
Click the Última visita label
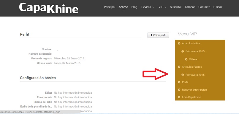pos(45,63)
